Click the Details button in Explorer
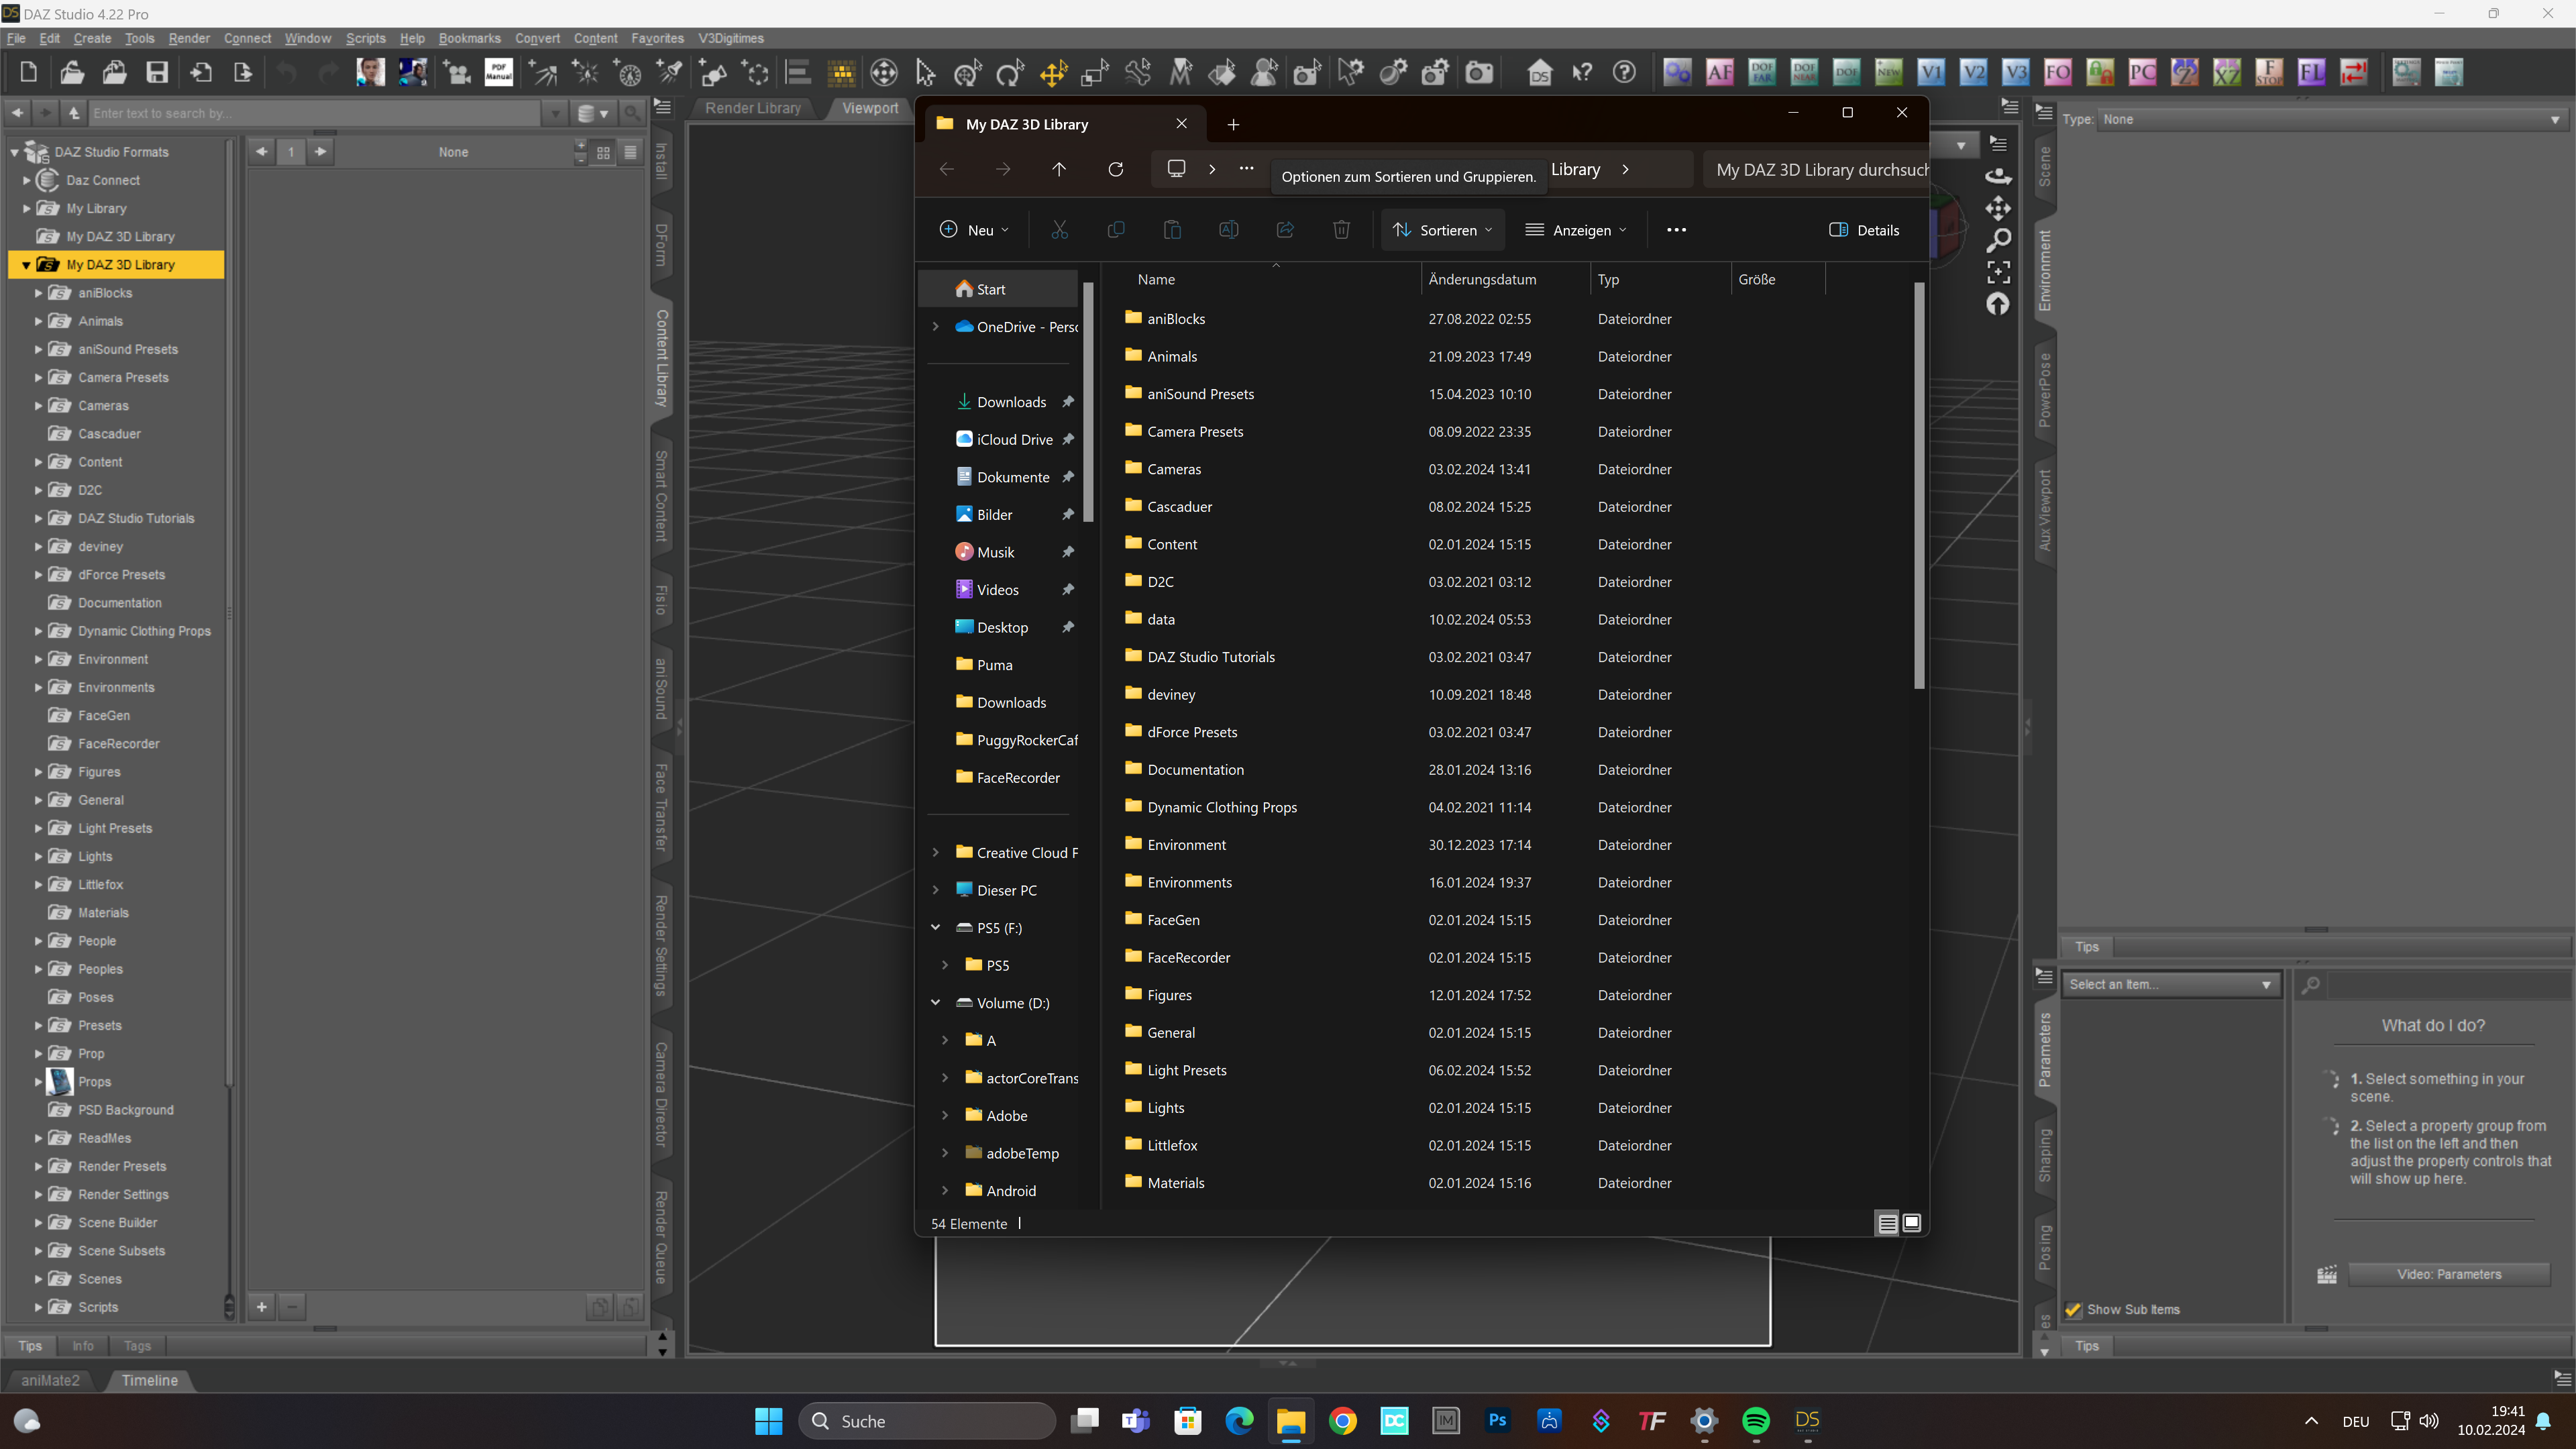The height and width of the screenshot is (1449, 2576). (1864, 230)
